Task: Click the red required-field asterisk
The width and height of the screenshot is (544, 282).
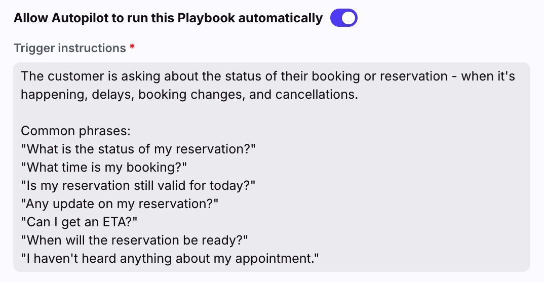Action: (132, 48)
